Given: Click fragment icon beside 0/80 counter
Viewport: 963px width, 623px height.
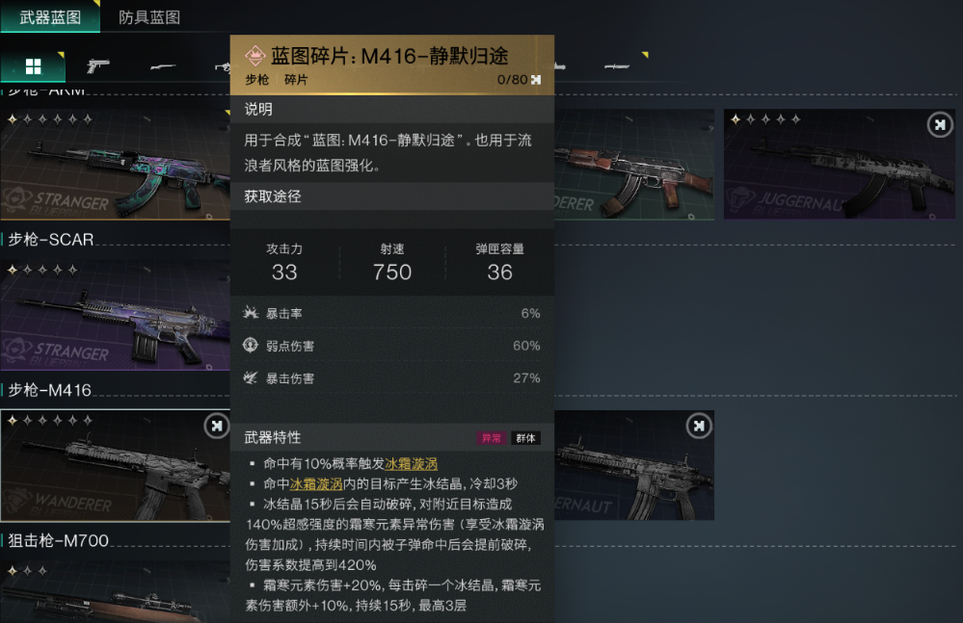Looking at the screenshot, I should coord(536,80).
